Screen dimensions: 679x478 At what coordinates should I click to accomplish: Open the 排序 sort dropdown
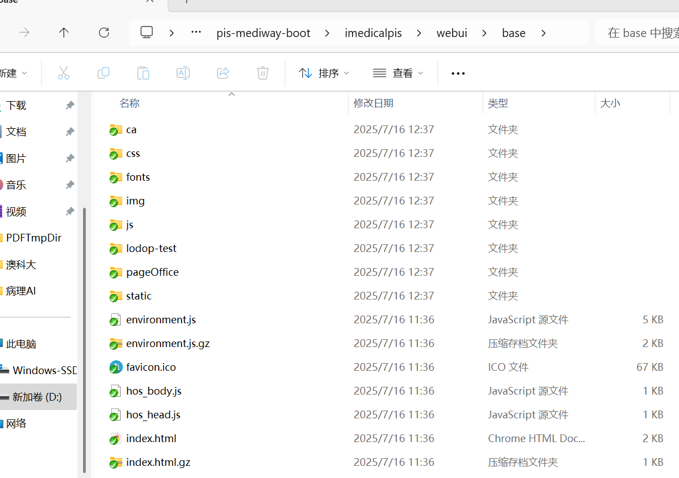point(324,73)
